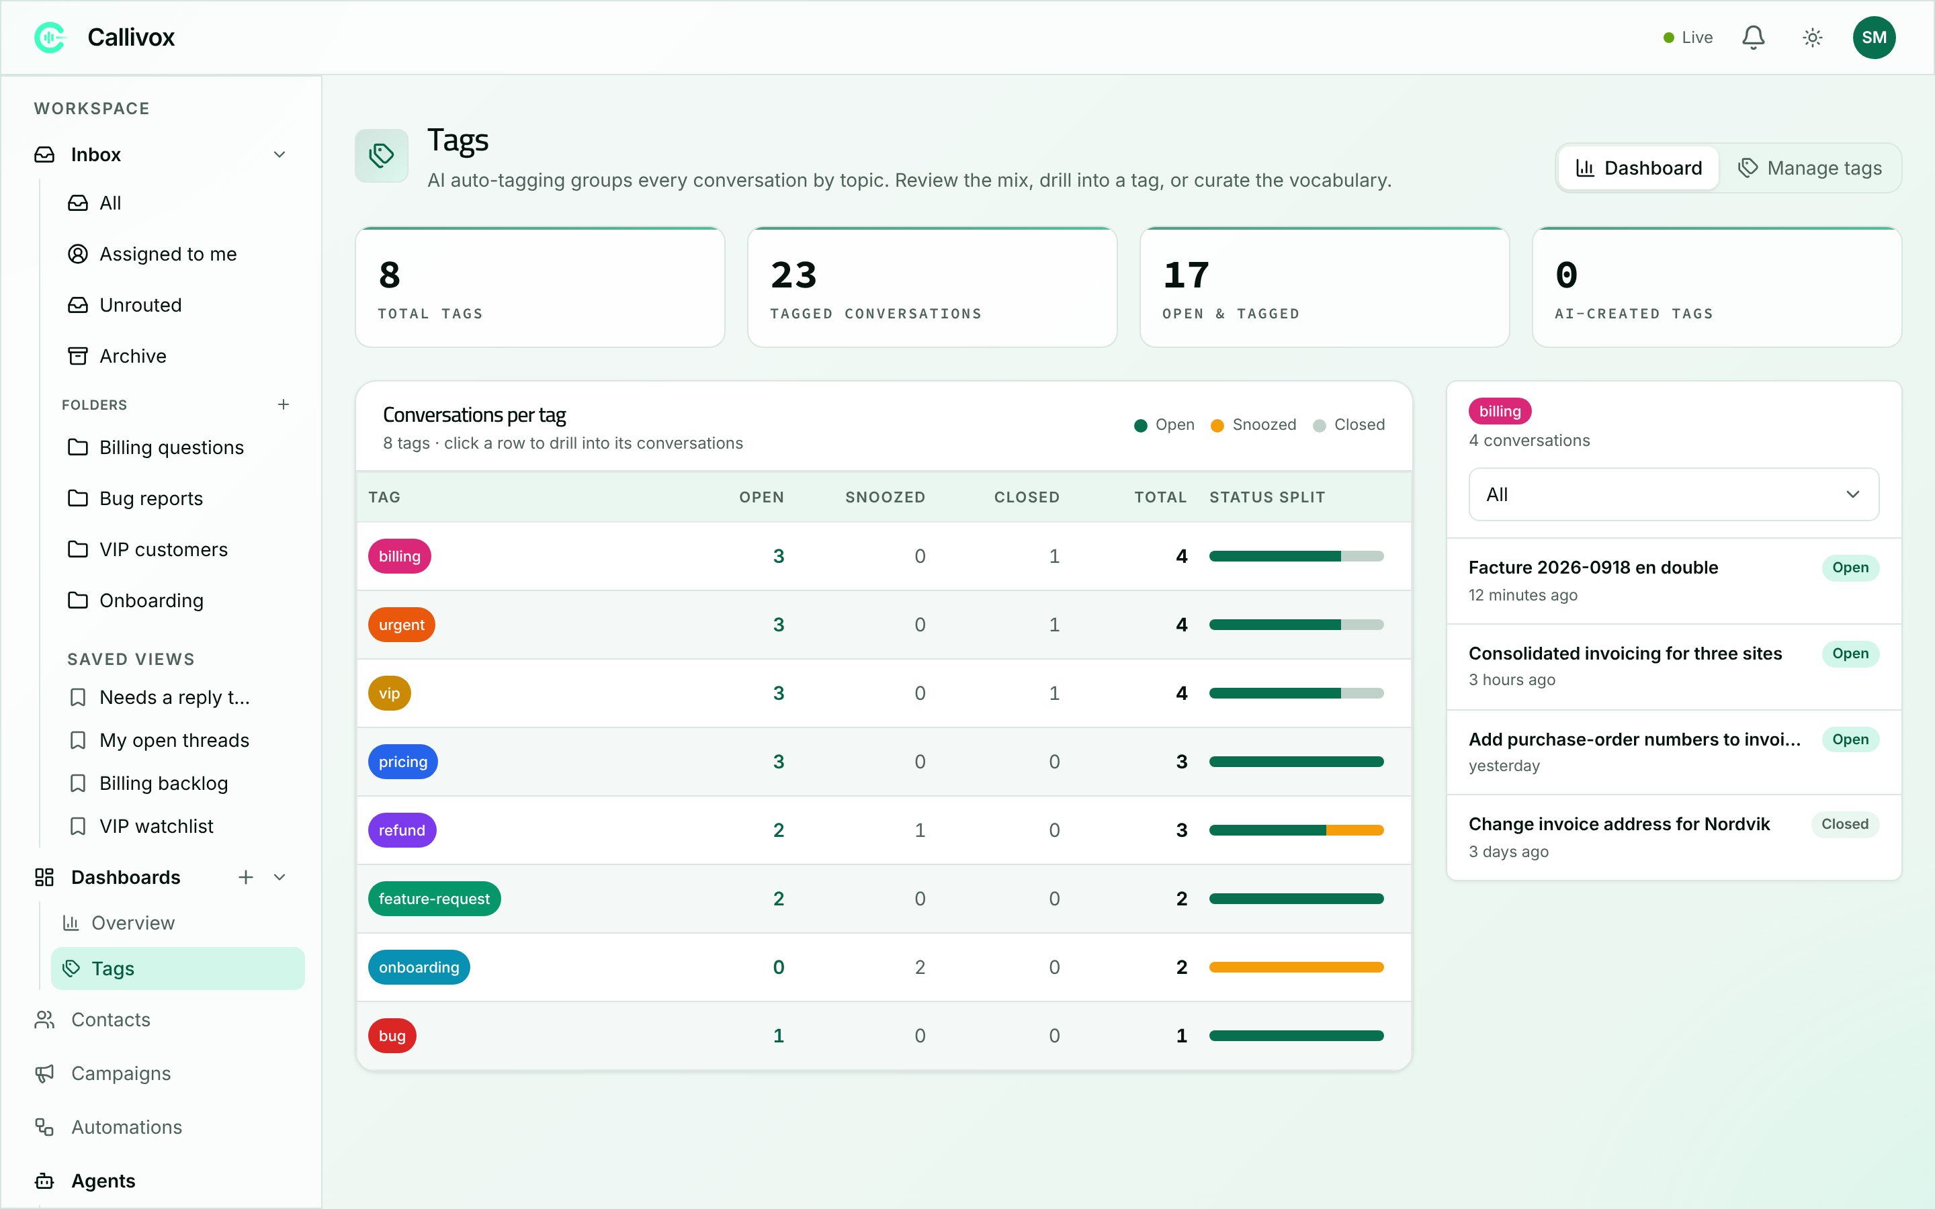Open the Inbox tray icon
The width and height of the screenshot is (1935, 1209).
(45, 154)
